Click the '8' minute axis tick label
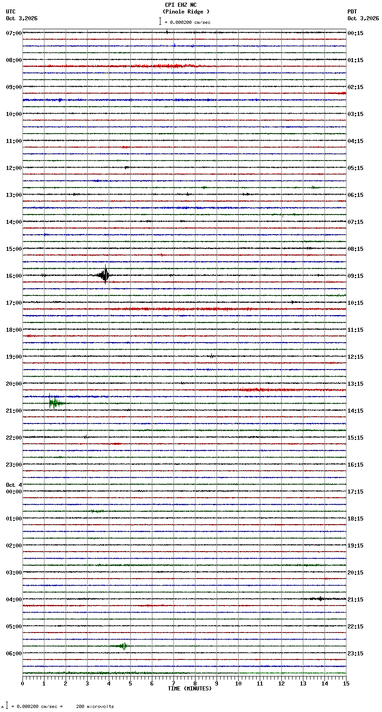The image size is (382, 712). click(195, 684)
